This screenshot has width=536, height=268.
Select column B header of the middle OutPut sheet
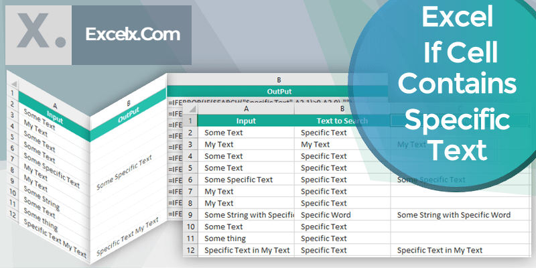click(279, 80)
